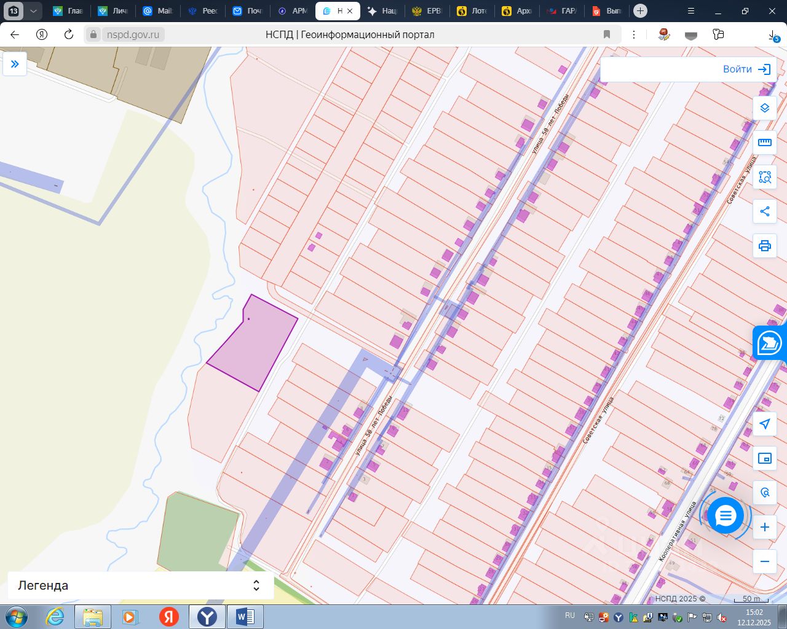The height and width of the screenshot is (629, 787).
Task: Open the area search selection tool
Action: [x=765, y=177]
